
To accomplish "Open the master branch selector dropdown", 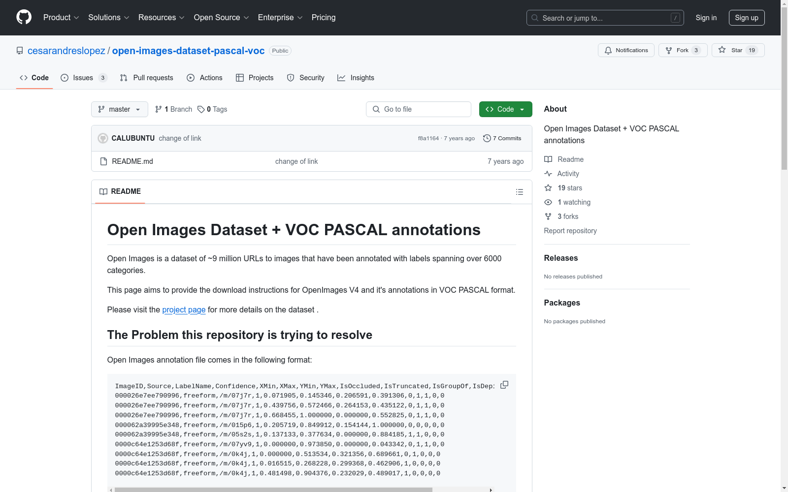I will point(120,109).
